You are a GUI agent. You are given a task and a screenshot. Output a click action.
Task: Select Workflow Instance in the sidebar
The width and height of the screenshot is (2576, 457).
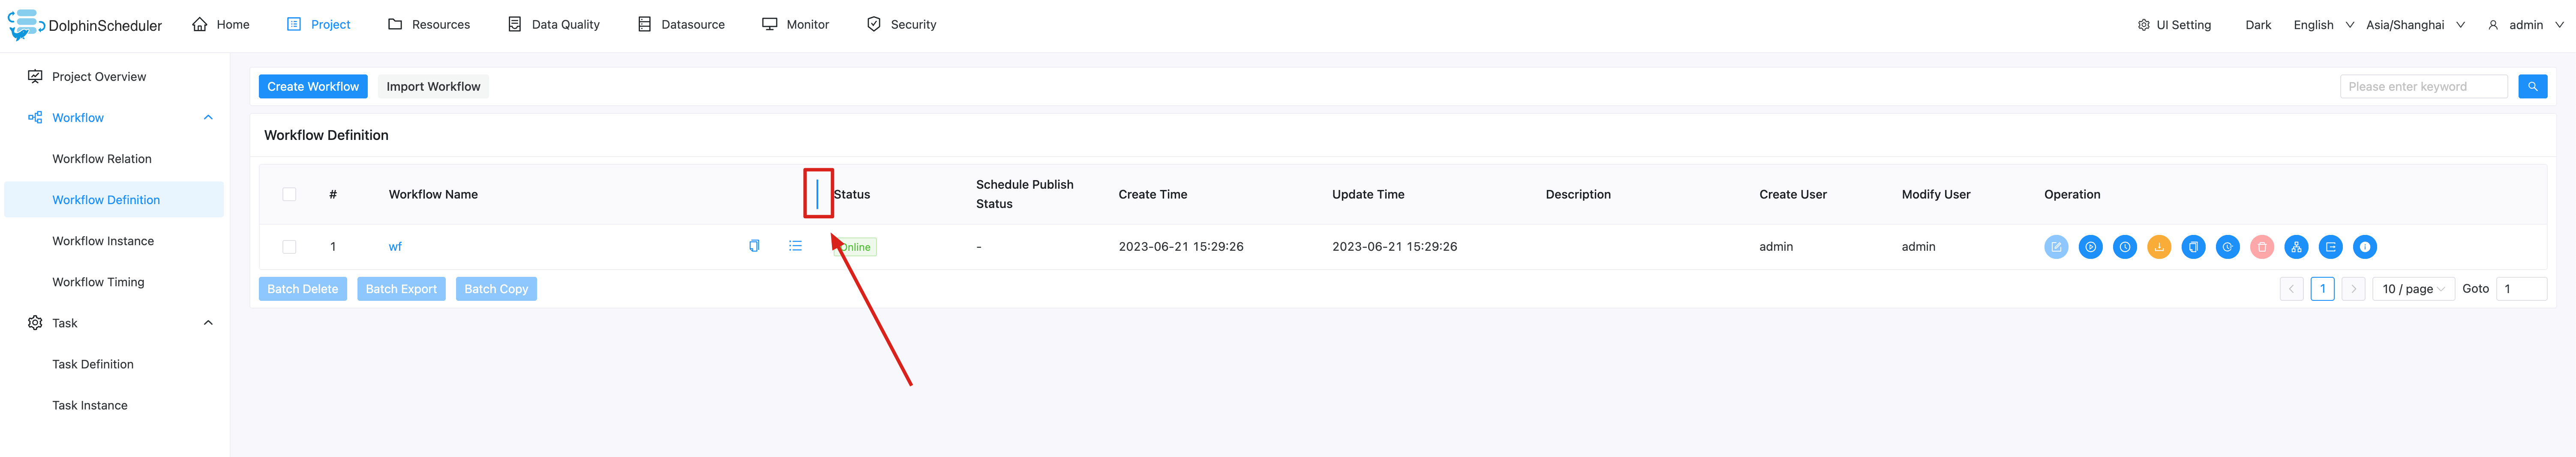click(x=103, y=241)
